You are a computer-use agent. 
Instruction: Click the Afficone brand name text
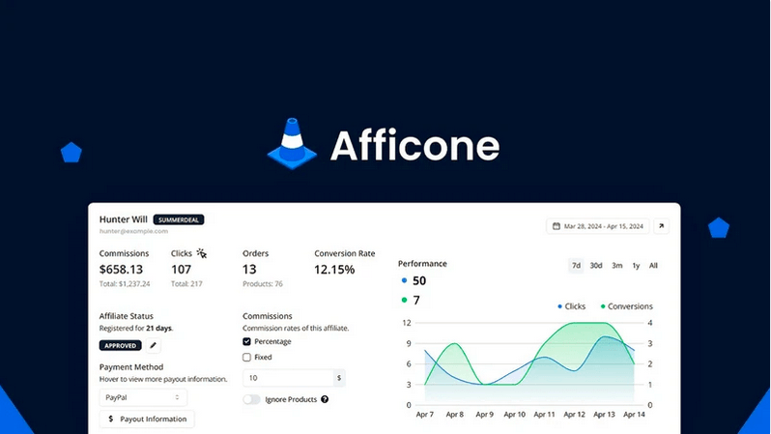point(415,145)
